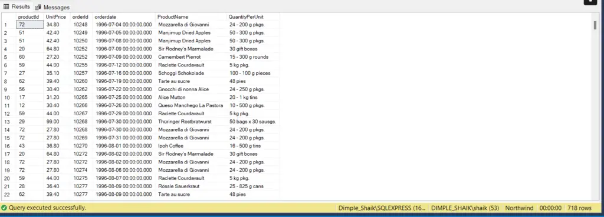
Task: Click ProductName cell Thüringer Rostbratwurst
Action: (191, 122)
